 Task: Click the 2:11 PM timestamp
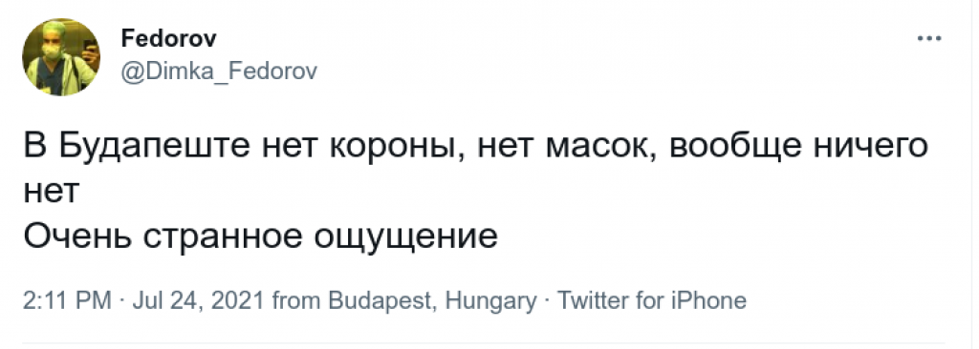pos(68,301)
